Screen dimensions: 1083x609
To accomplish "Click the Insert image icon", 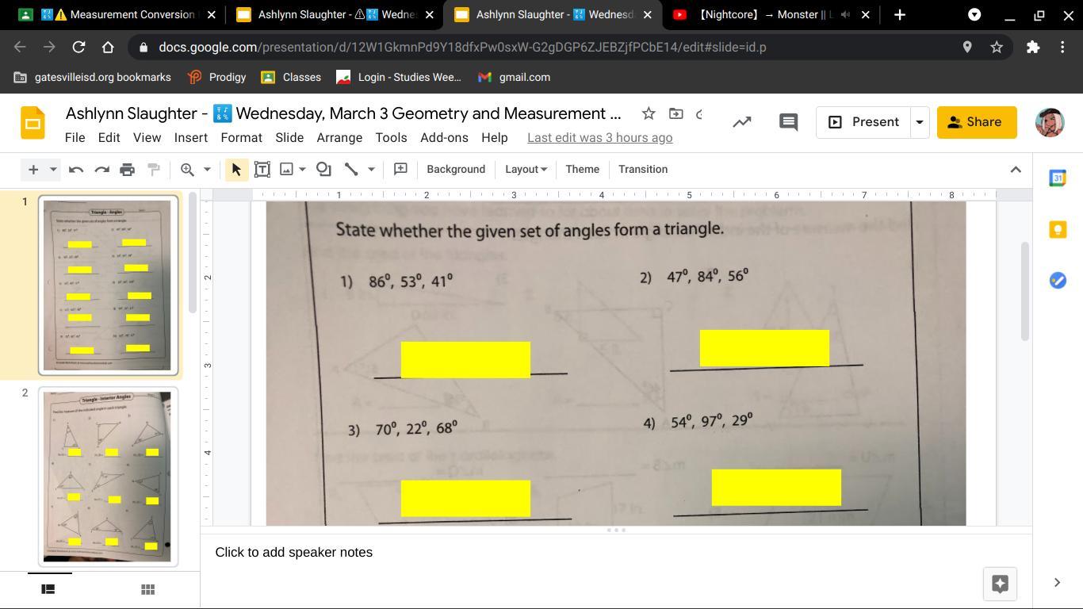I will click(287, 170).
